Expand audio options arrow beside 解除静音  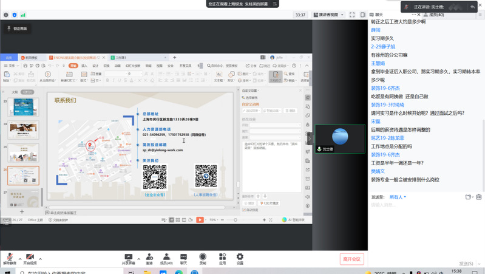(x=20, y=259)
